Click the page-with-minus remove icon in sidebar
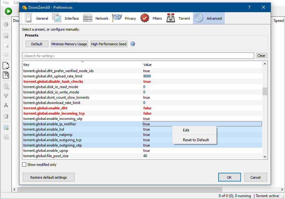The image size is (285, 199). coord(6,45)
